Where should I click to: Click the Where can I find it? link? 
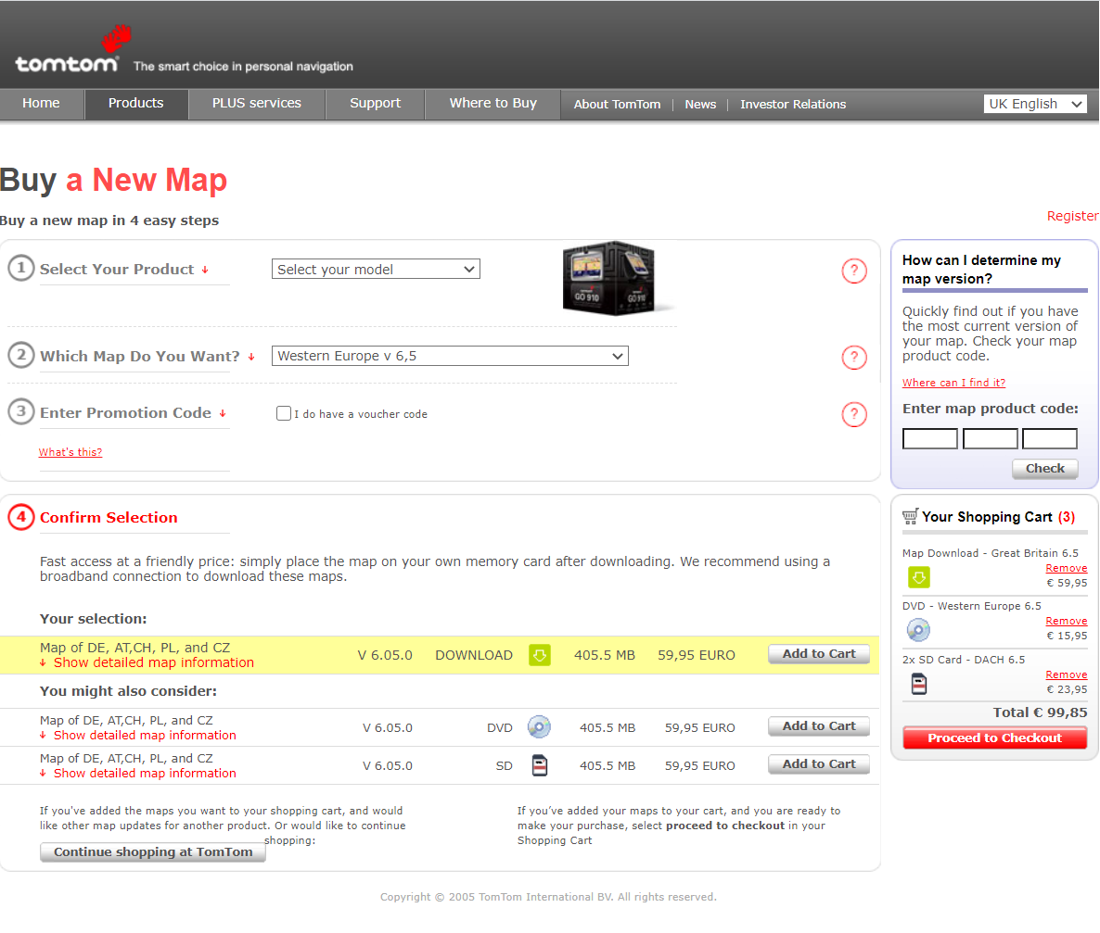(x=954, y=383)
